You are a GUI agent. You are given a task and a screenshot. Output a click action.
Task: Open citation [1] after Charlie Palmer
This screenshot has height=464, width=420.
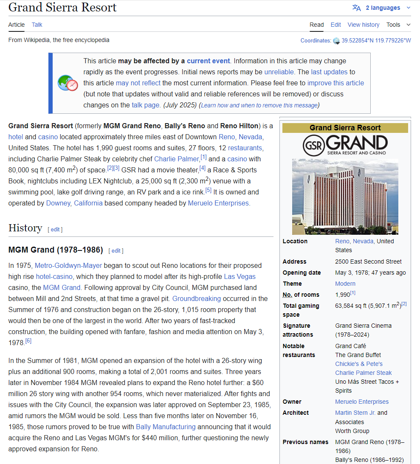click(204, 157)
